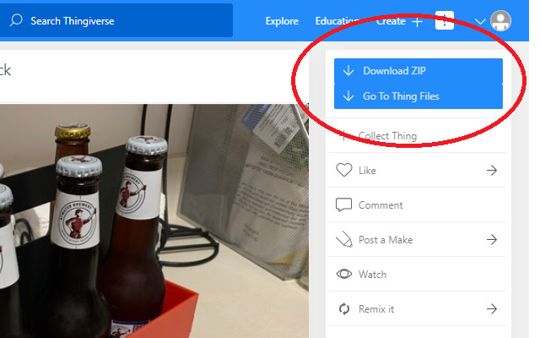Image resolution: width=540 pixels, height=338 pixels.
Task: Click the Comment speech bubble icon
Action: tap(343, 205)
